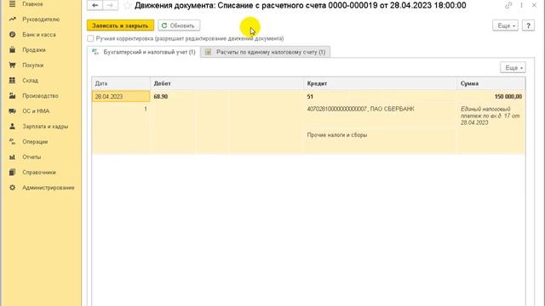Close the document movements window
545x306 pixels.
click(x=534, y=5)
